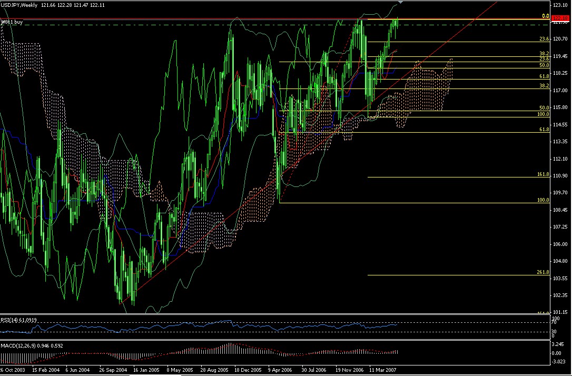Click the 106.00 price axis value
Image resolution: width=572 pixels, height=376 pixels.
tap(560, 244)
